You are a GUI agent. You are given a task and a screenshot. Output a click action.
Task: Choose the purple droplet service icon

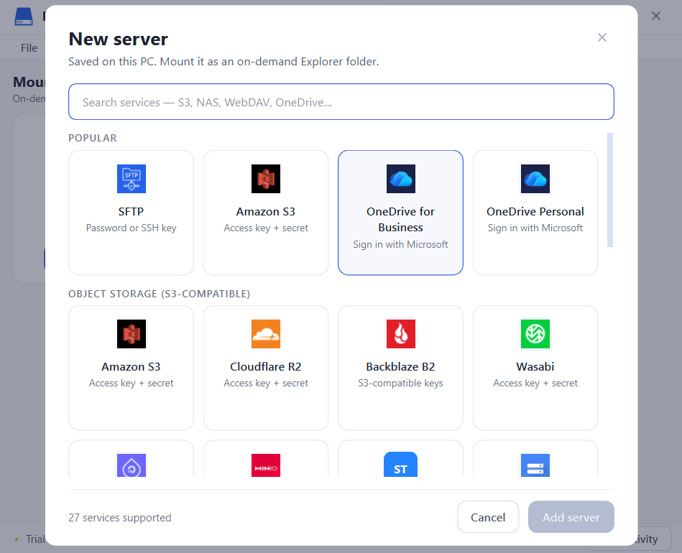point(131,465)
